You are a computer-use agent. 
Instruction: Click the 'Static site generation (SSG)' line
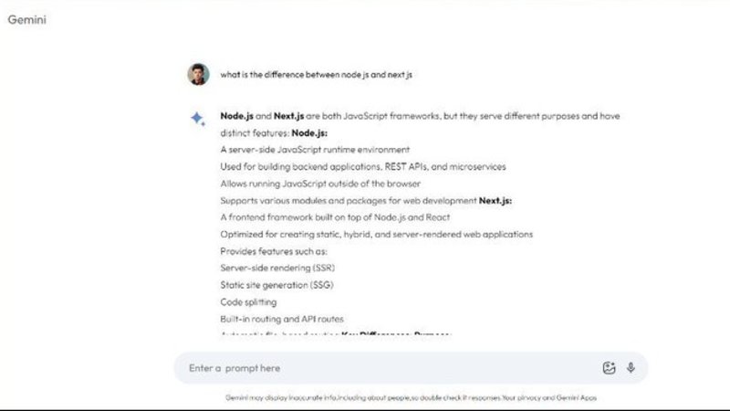(x=278, y=285)
